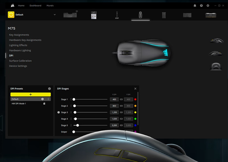
Task: Select the USB wireless receiver device
Action: (94, 15)
